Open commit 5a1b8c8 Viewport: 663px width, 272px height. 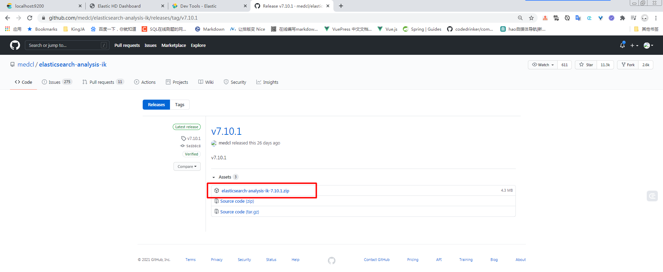click(190, 146)
